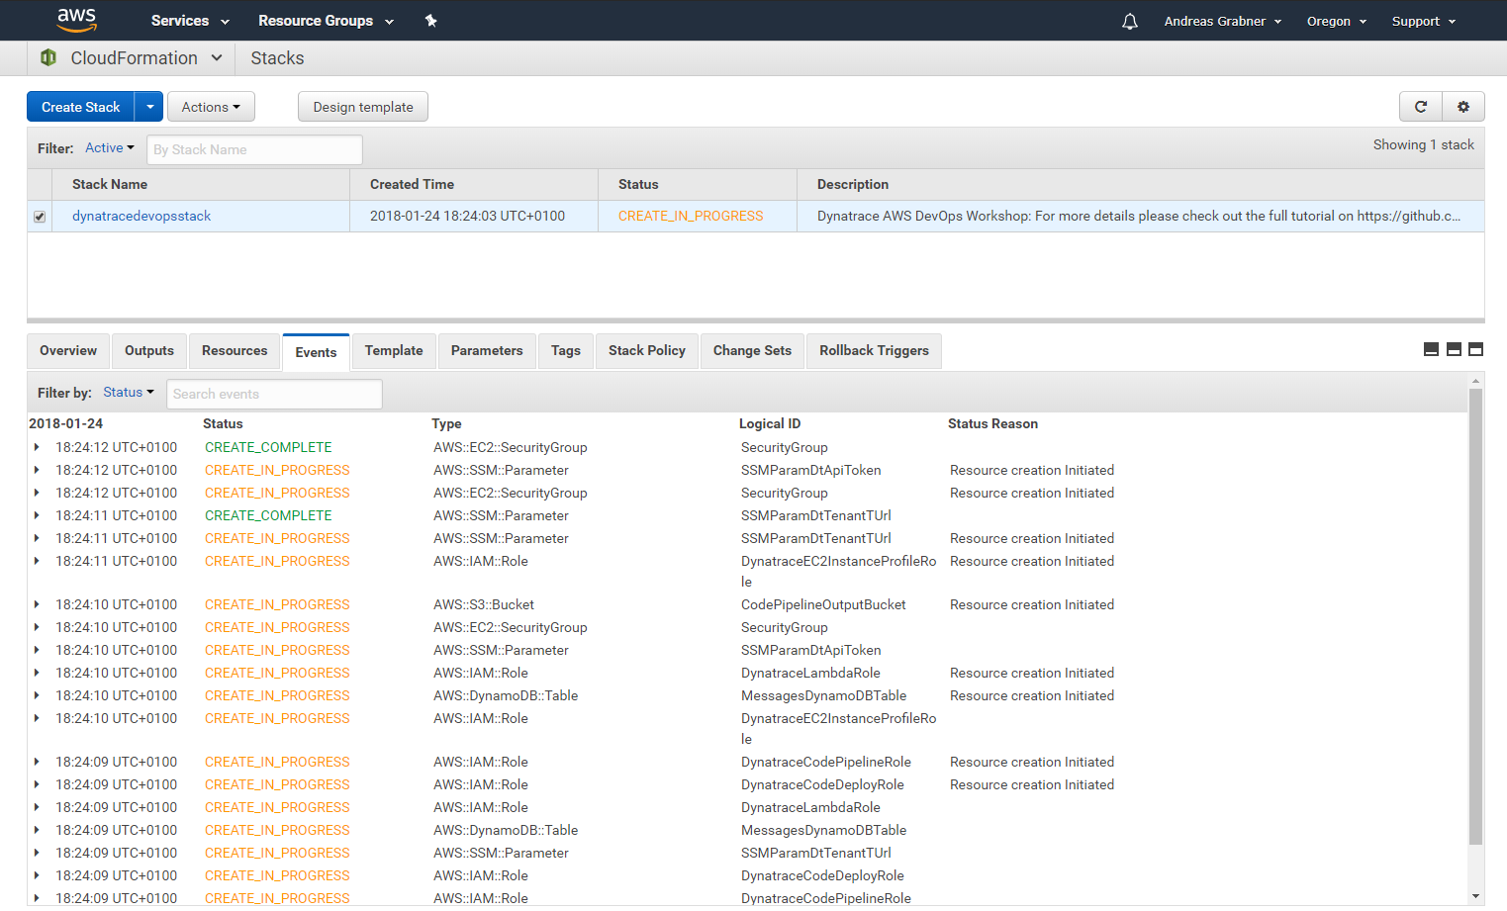
Task: Click the pin shortcuts icon
Action: 430,21
